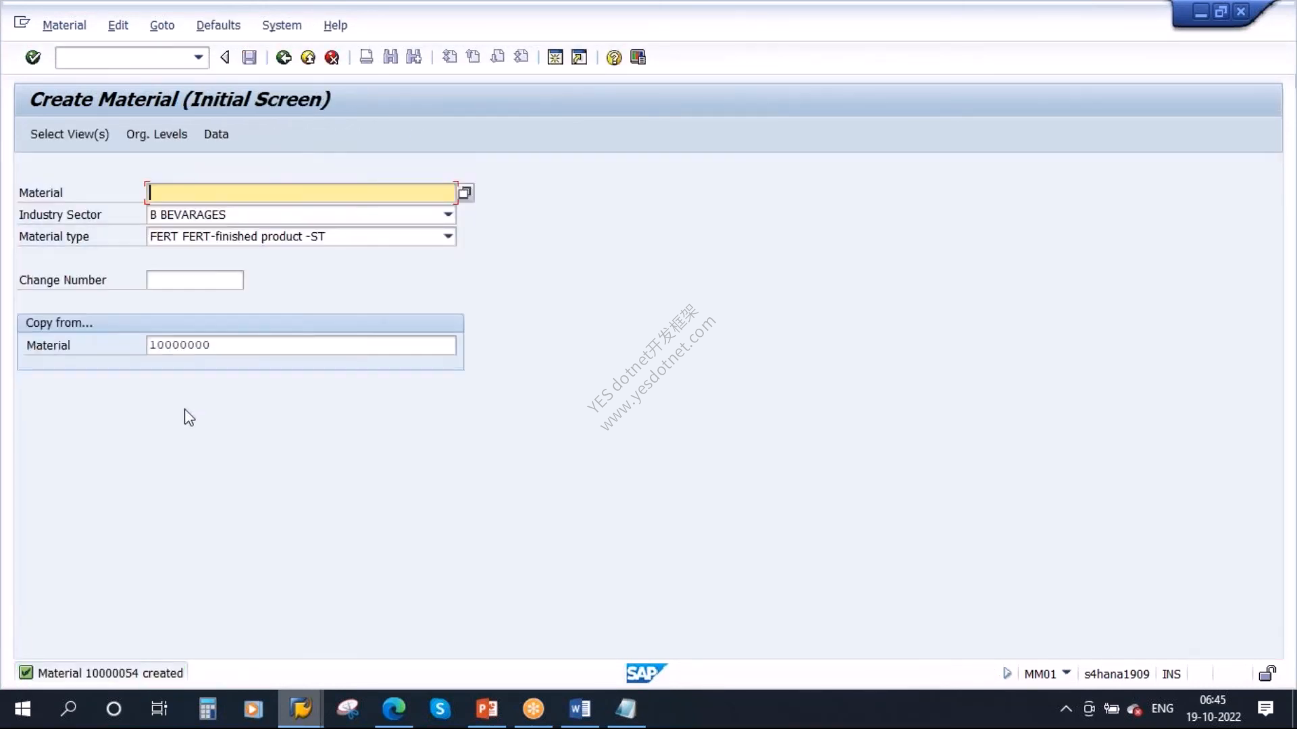Click the window menu icon top-left
This screenshot has height=729, width=1297.
coord(22,23)
